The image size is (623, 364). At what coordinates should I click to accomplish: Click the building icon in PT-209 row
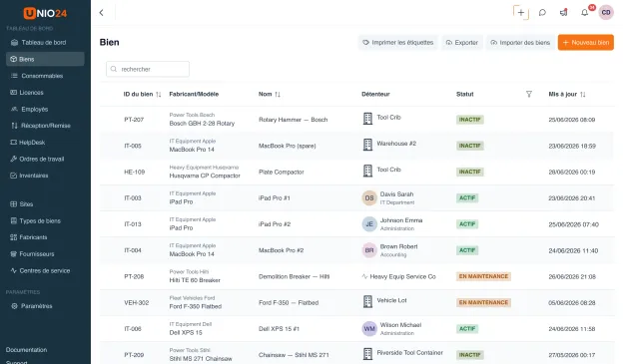pos(367,354)
